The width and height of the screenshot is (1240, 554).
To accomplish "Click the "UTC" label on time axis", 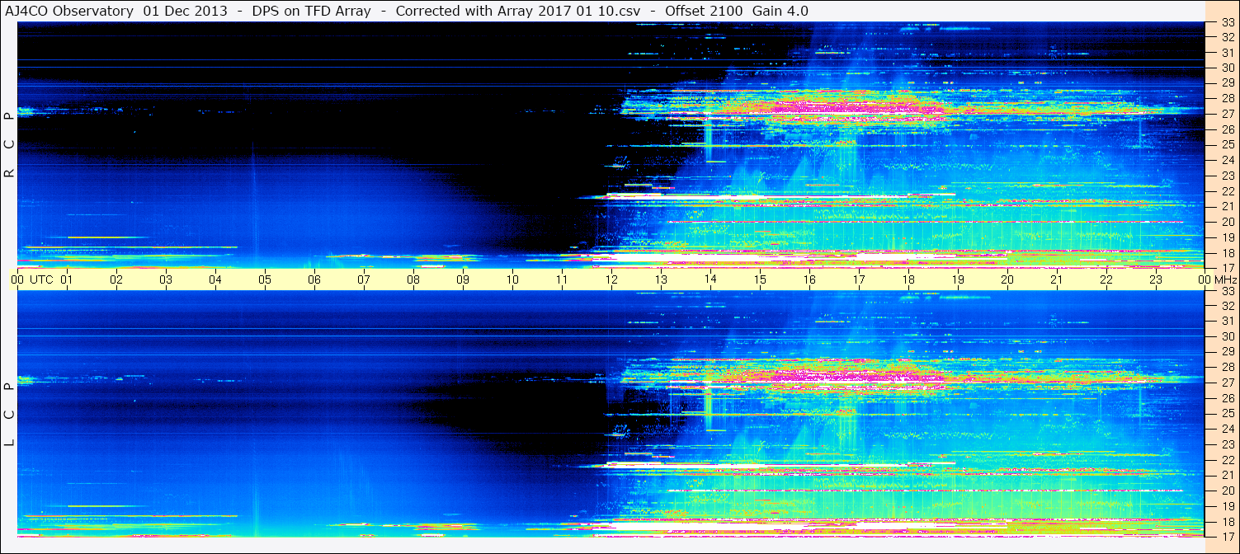I will tap(41, 279).
